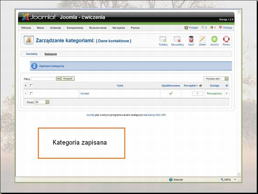The height and width of the screenshot is (194, 258).
Task: Click the zoom magnifier icon in status bar
Action: pos(222,179)
